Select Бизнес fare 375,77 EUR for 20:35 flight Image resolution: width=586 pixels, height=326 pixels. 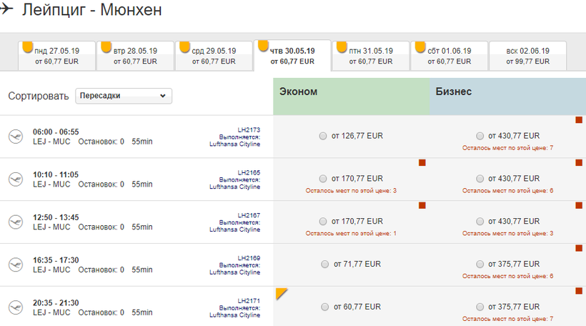click(x=480, y=307)
